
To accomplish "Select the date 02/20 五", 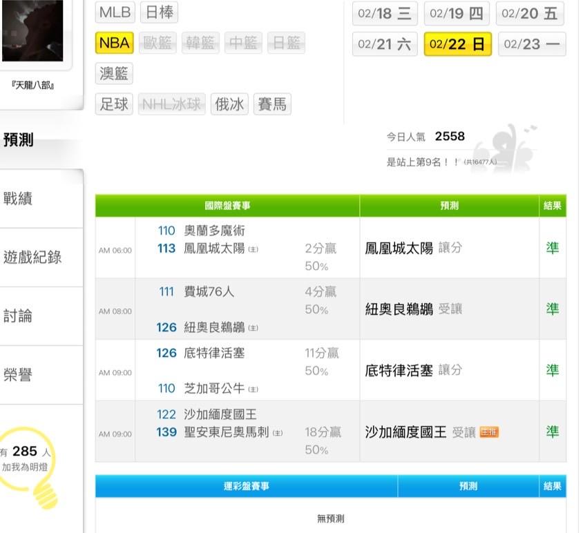I will tap(530, 14).
